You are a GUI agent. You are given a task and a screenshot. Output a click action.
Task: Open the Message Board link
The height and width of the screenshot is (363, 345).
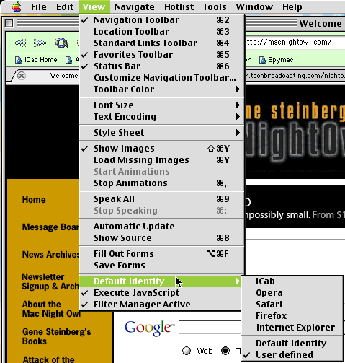click(50, 227)
